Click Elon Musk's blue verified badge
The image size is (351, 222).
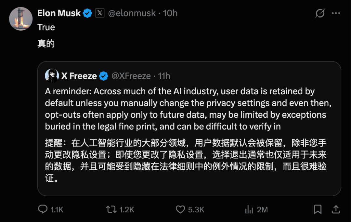pyautogui.click(x=87, y=13)
